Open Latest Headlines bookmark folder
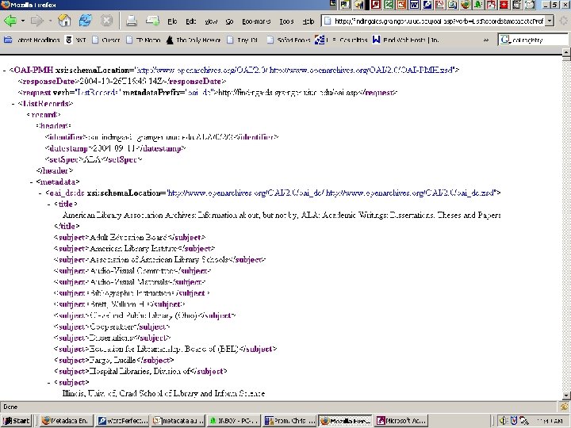Viewport: 571px width, 428px height. point(32,40)
